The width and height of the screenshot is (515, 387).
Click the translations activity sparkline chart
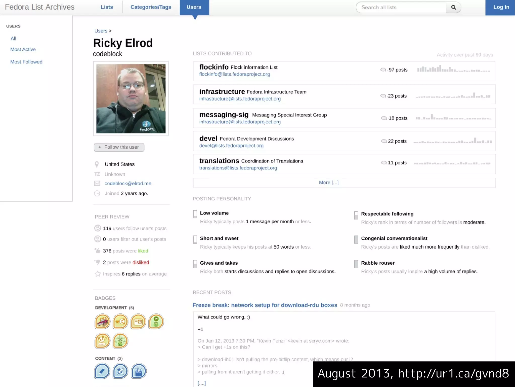(452, 163)
